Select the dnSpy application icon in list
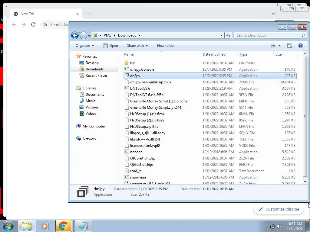The image size is (310, 232). [x=127, y=76]
